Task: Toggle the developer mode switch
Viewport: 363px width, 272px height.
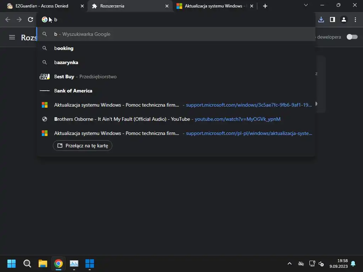Action: coord(352,37)
